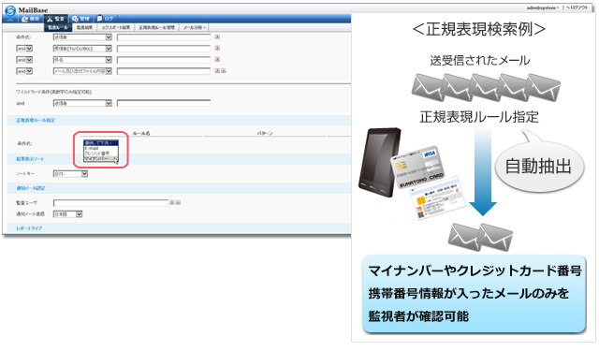
Task: Clear the 監査ユーザ field with red X icon
Action: point(172,202)
